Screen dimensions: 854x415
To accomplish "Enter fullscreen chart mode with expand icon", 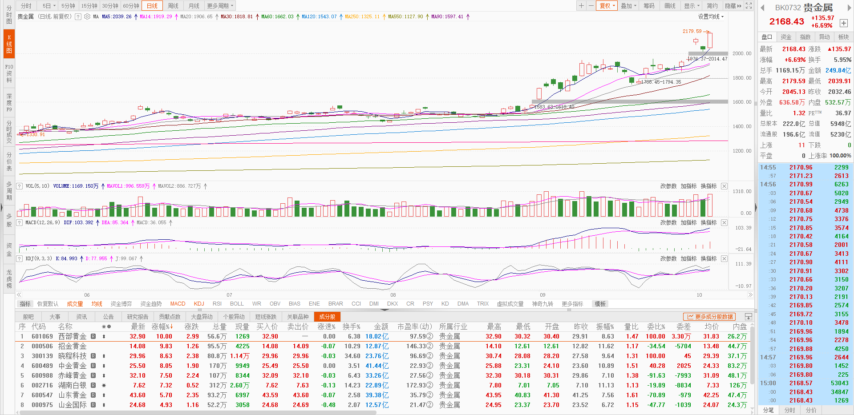I will [x=749, y=6].
